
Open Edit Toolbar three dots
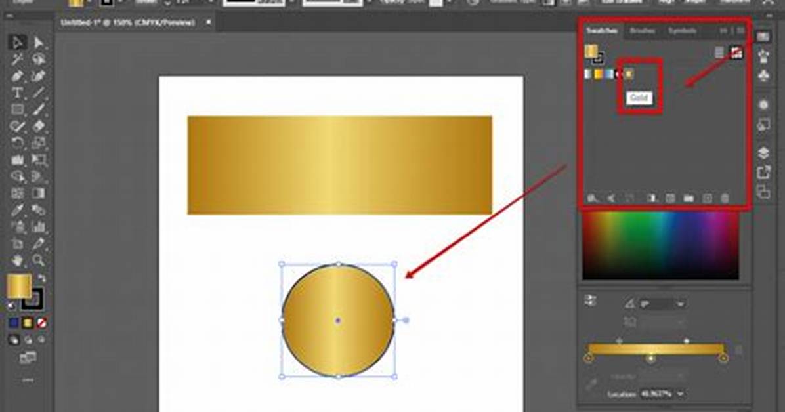click(x=28, y=381)
